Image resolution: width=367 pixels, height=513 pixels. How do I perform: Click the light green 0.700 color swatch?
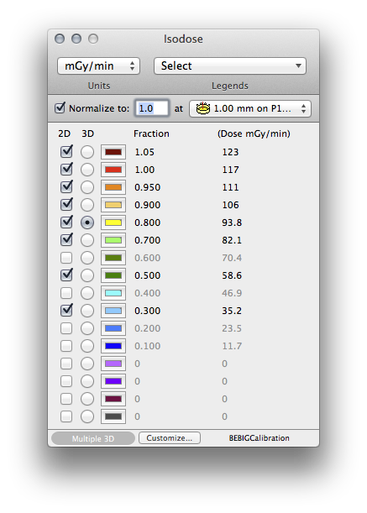pos(113,240)
